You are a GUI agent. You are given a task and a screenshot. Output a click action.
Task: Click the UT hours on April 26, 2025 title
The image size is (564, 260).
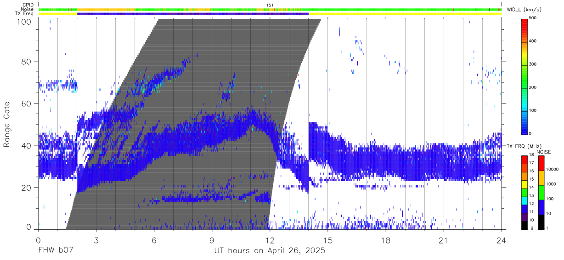(x=270, y=251)
